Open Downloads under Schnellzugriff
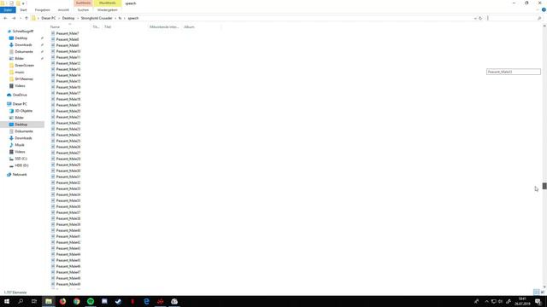Screen dimensions: 547x307 coord(23,45)
